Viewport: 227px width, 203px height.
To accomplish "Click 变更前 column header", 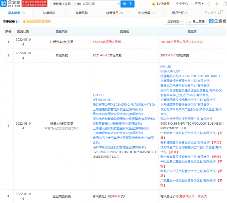I will coord(125,31).
